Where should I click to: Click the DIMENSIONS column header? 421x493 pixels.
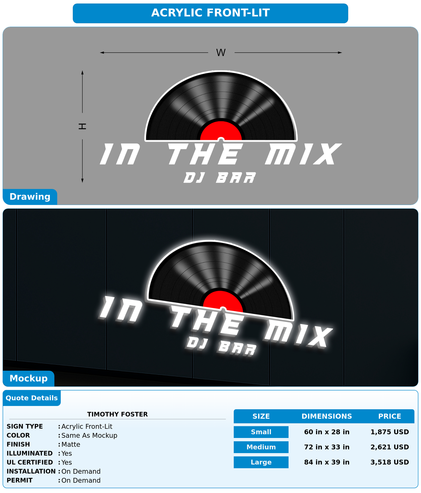(327, 416)
